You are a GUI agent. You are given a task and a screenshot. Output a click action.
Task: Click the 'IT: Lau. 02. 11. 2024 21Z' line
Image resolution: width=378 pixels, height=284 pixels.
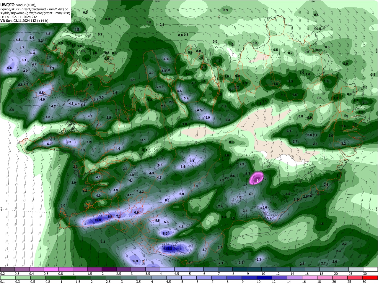click(19, 17)
